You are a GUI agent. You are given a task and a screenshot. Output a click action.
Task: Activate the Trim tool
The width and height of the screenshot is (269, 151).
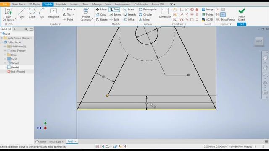tap(114, 10)
